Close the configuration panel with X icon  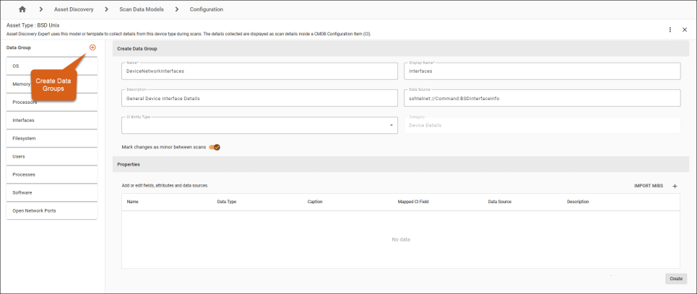pos(685,30)
